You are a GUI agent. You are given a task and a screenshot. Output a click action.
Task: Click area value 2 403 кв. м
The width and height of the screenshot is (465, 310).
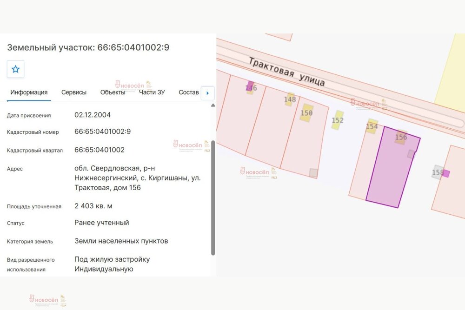[x=93, y=206]
